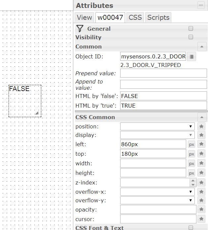
Task: Collapse the Common section
Action: coord(201,47)
